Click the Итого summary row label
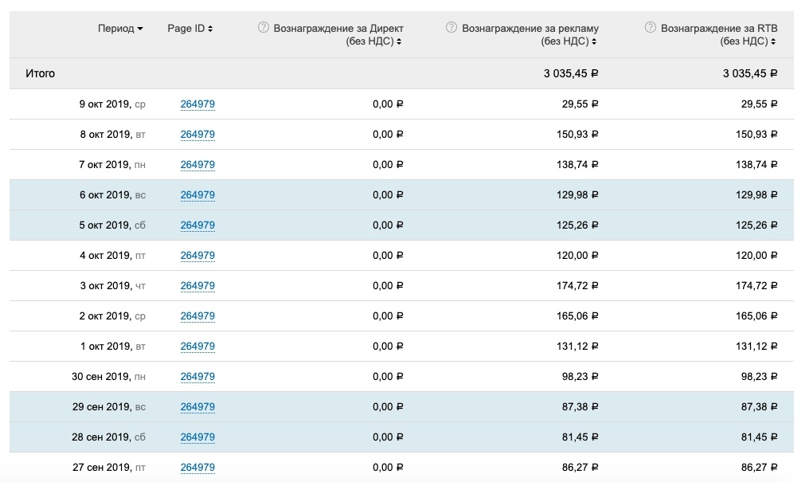Screen dimensions: 809x482 (41, 73)
